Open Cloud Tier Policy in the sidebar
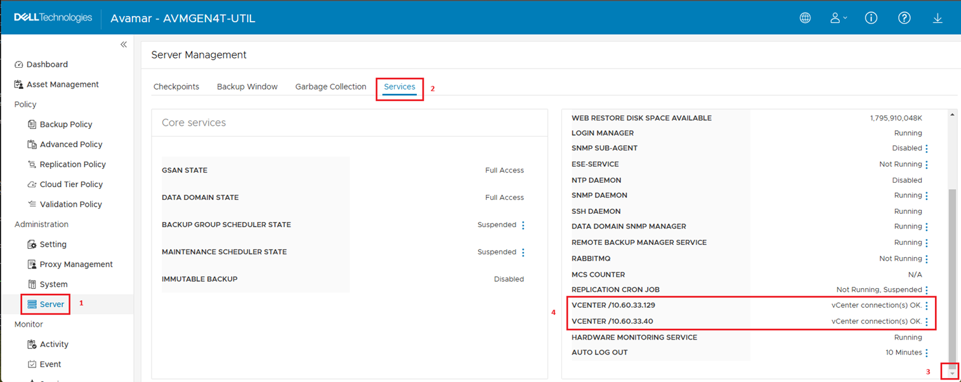The width and height of the screenshot is (961, 382). 71,184
